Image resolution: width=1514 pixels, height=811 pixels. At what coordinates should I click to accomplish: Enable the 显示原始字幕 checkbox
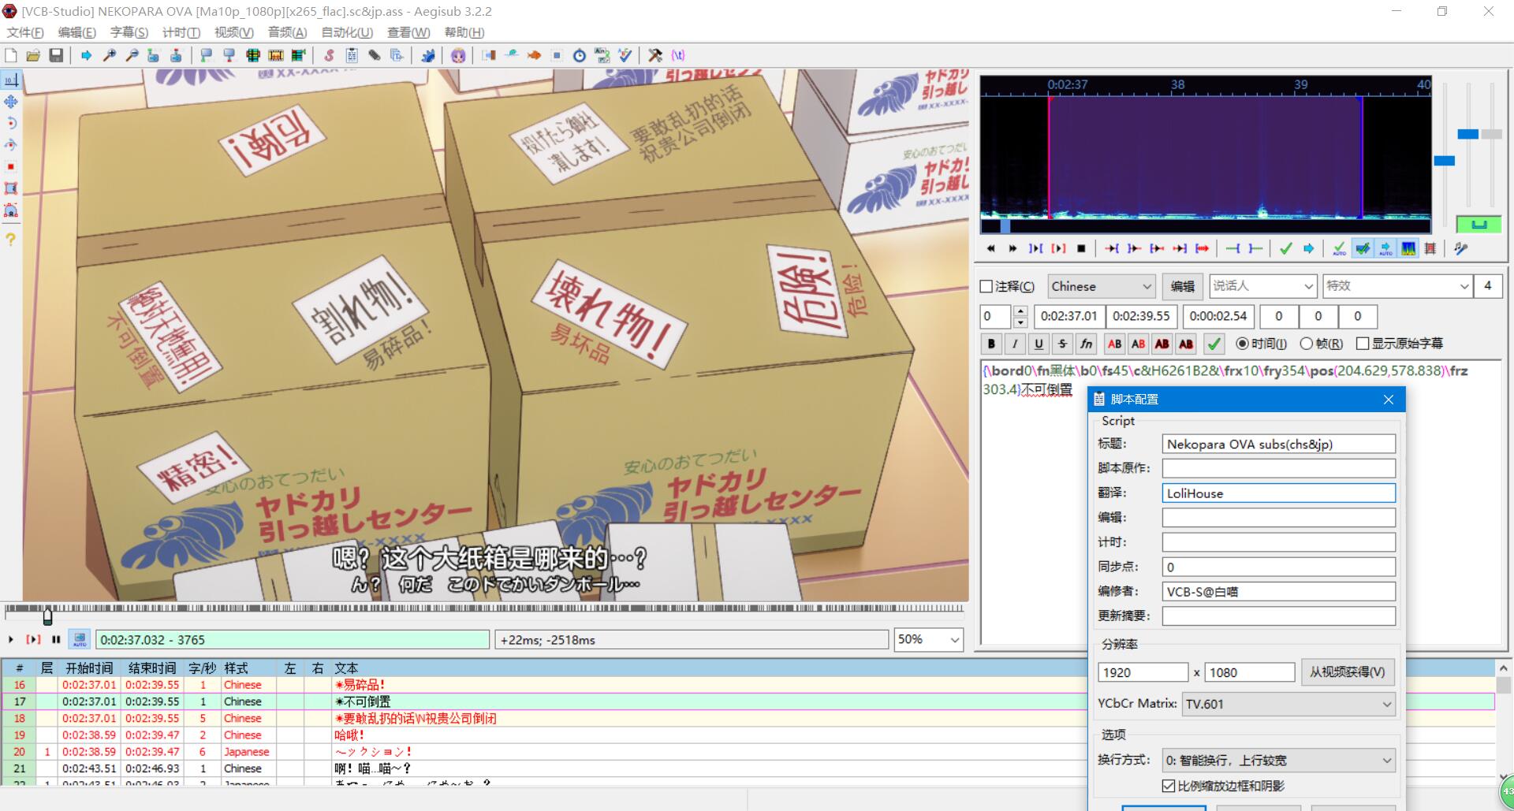pyautogui.click(x=1363, y=344)
